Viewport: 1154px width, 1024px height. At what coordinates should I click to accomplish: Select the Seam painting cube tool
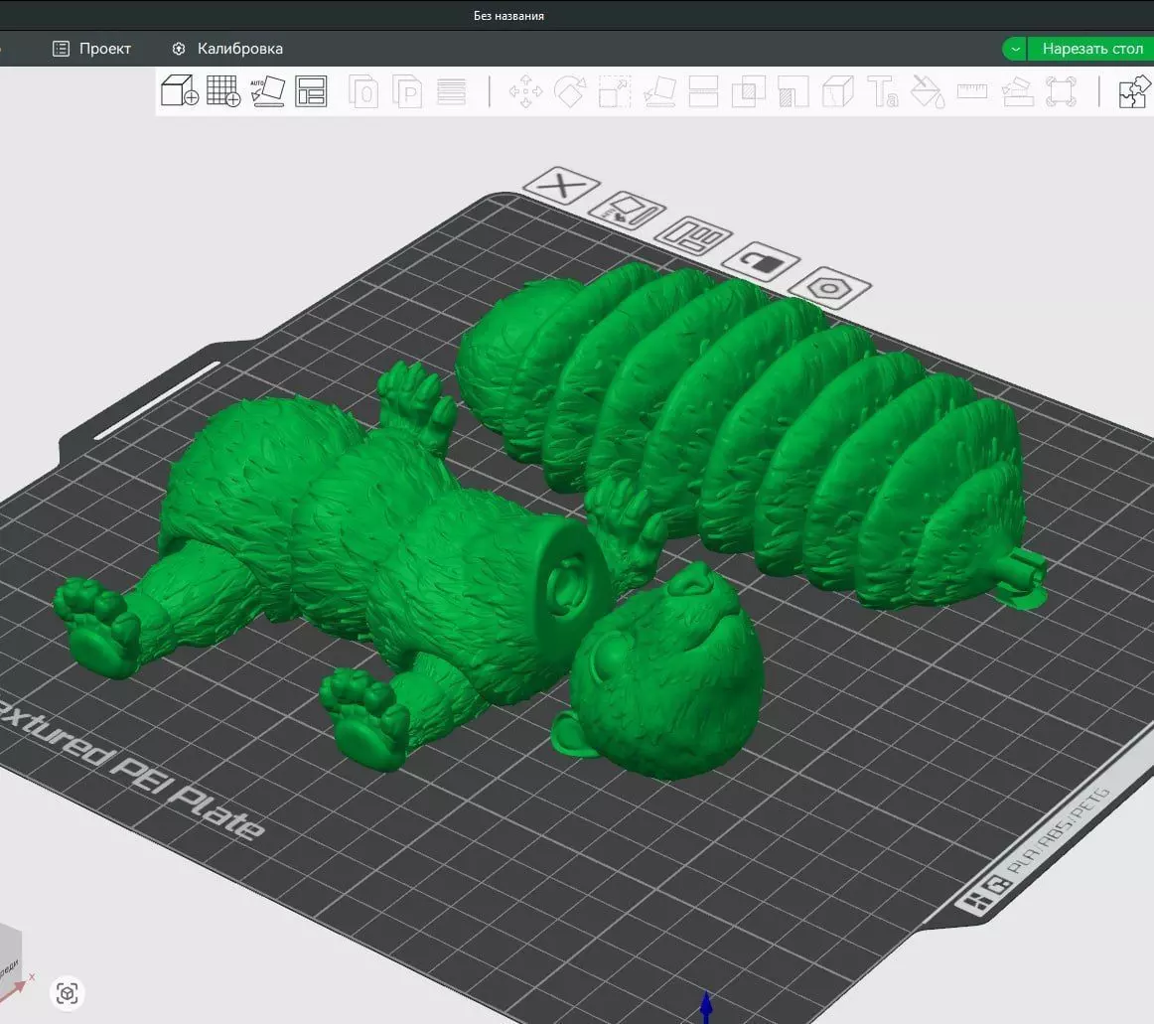pos(837,92)
